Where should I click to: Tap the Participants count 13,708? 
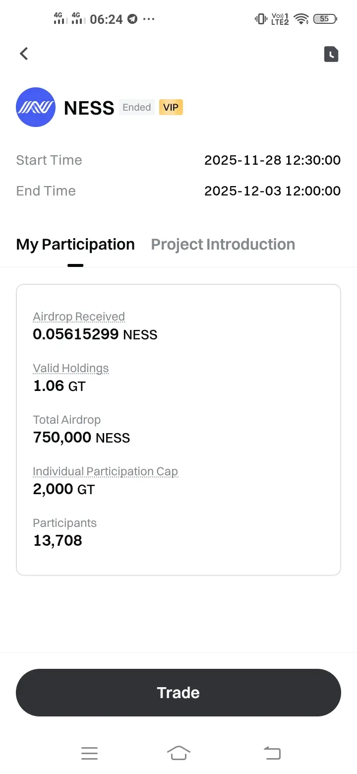tap(58, 540)
